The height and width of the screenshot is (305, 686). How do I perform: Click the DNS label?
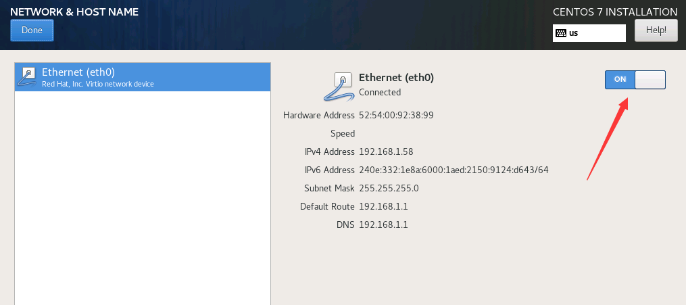(x=345, y=225)
